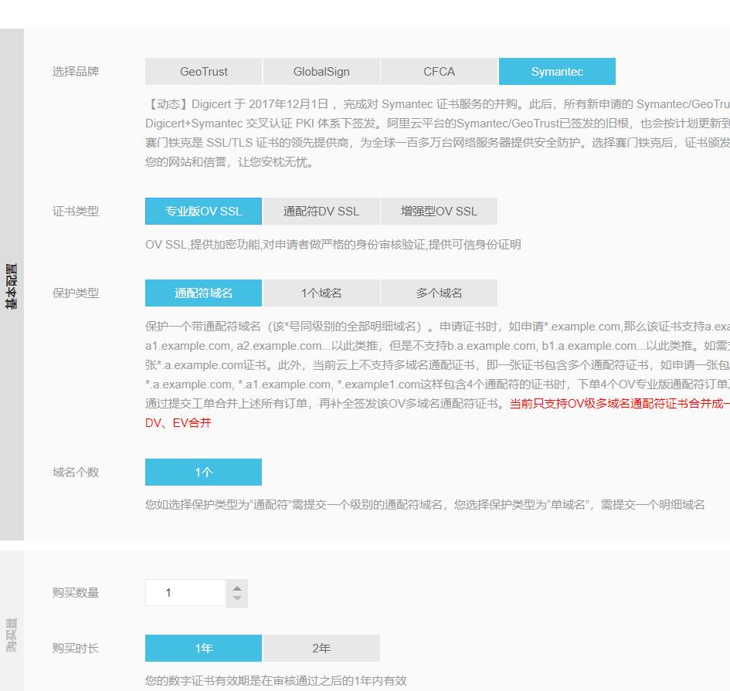
Task: Choose 增强型OV SSL certificate type
Action: tap(439, 211)
